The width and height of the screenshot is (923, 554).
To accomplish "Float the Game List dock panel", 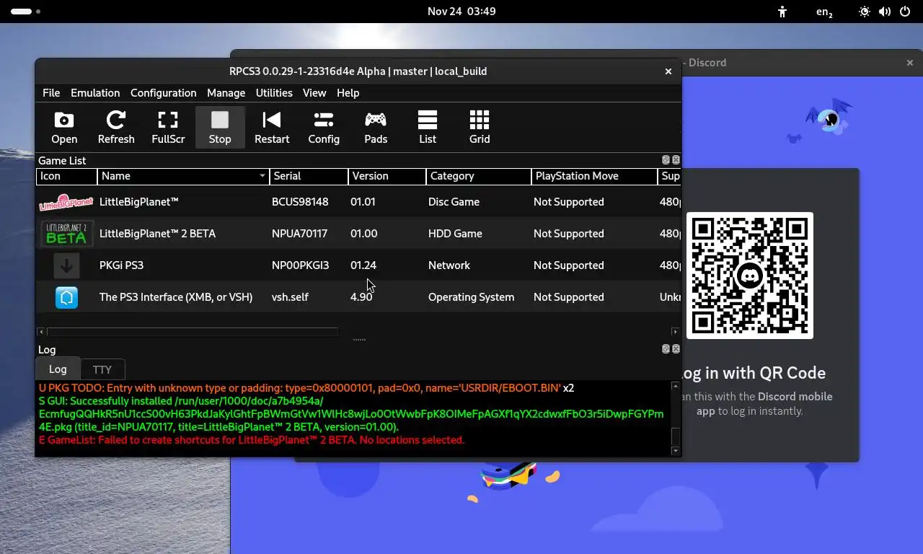I will pyautogui.click(x=666, y=160).
